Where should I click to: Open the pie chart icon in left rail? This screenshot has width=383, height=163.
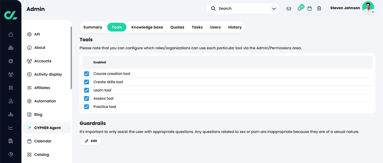[x=11, y=154]
